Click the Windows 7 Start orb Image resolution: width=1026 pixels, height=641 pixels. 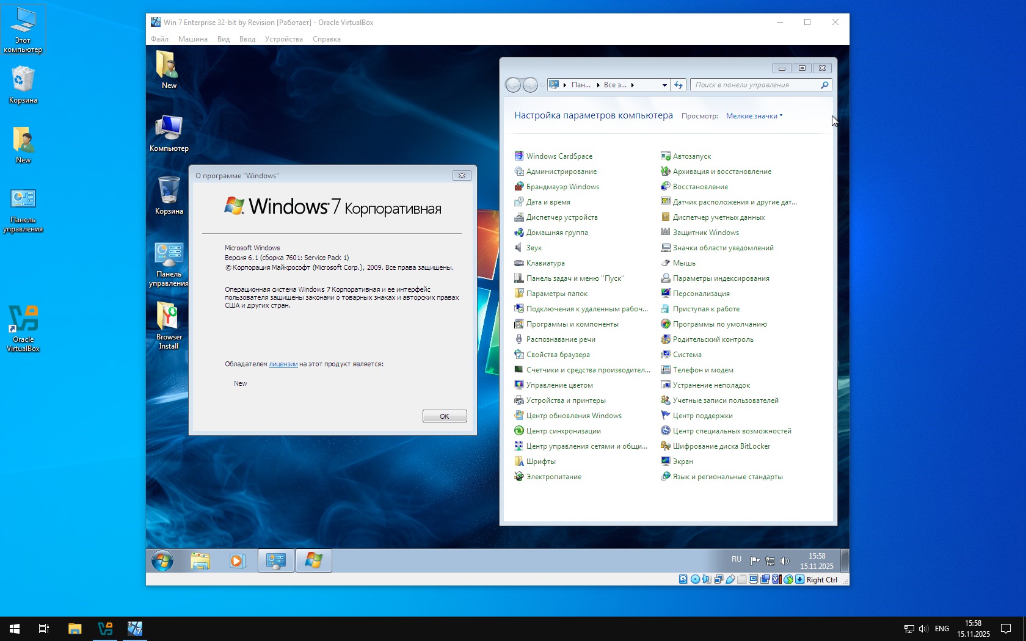click(162, 560)
